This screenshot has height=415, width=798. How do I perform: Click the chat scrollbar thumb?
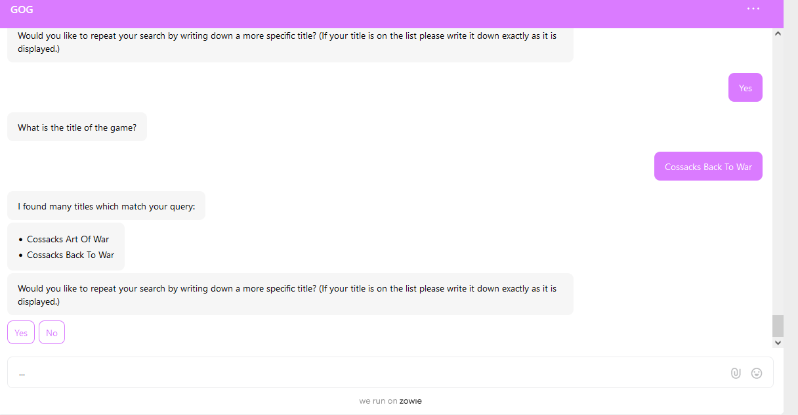[x=778, y=326]
